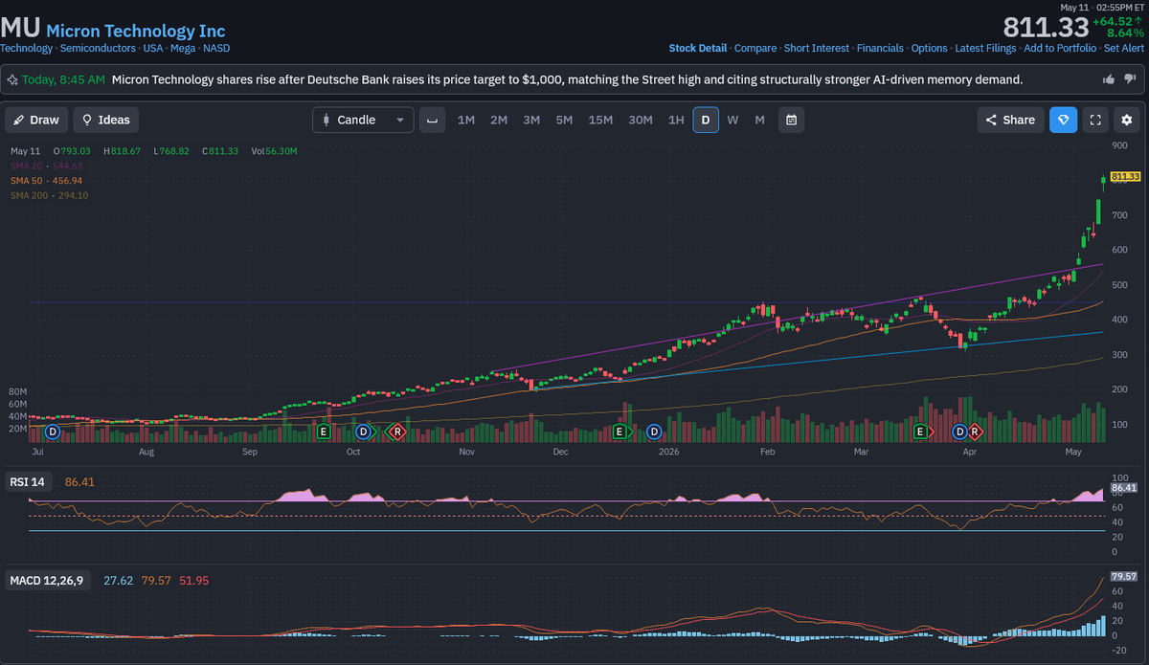Click the Mega market cap link
The image size is (1149, 665).
[183, 48]
